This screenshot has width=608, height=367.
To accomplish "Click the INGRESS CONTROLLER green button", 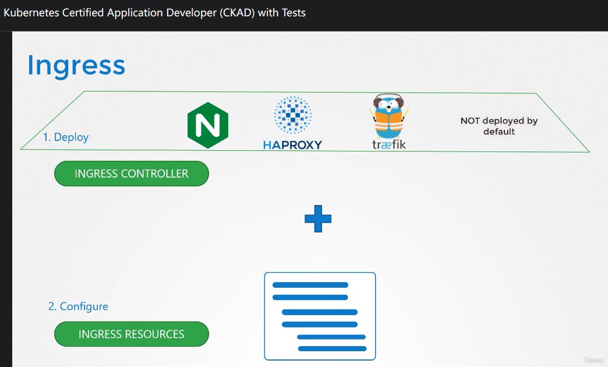I will coord(132,174).
